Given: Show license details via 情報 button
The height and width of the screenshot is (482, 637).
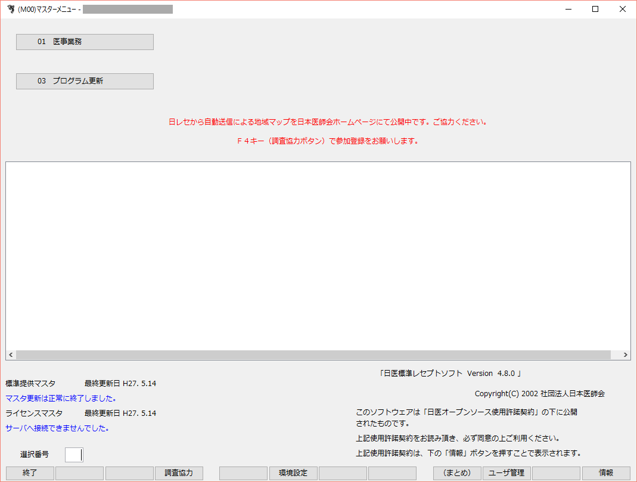Looking at the screenshot, I should (x=606, y=473).
